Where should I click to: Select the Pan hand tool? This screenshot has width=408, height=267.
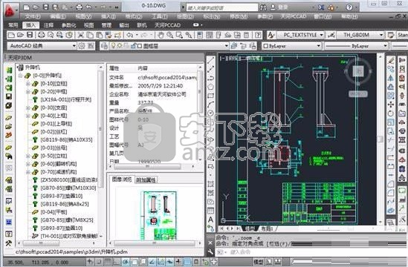(161, 35)
